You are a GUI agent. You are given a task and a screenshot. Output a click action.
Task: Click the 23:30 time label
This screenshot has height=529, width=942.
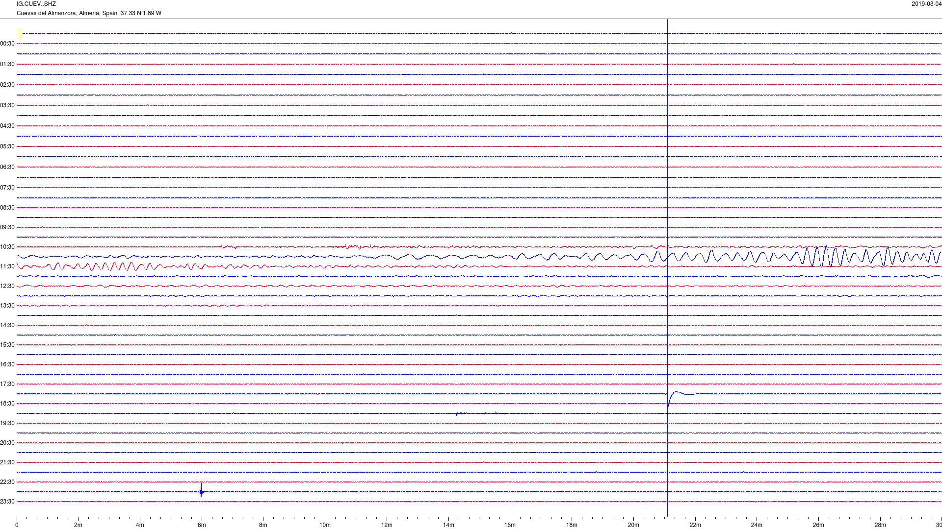(7, 502)
